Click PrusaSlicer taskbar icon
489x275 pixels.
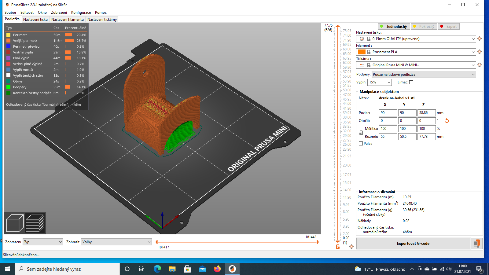click(x=232, y=269)
